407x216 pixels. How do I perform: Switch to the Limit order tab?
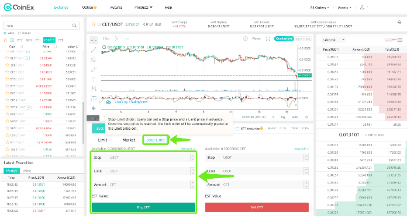(x=102, y=140)
